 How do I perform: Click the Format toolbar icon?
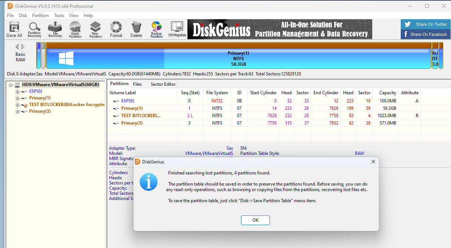pos(116,30)
